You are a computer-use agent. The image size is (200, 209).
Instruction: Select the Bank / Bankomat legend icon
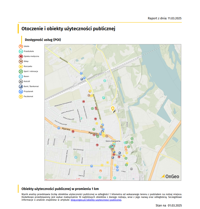click(21, 86)
